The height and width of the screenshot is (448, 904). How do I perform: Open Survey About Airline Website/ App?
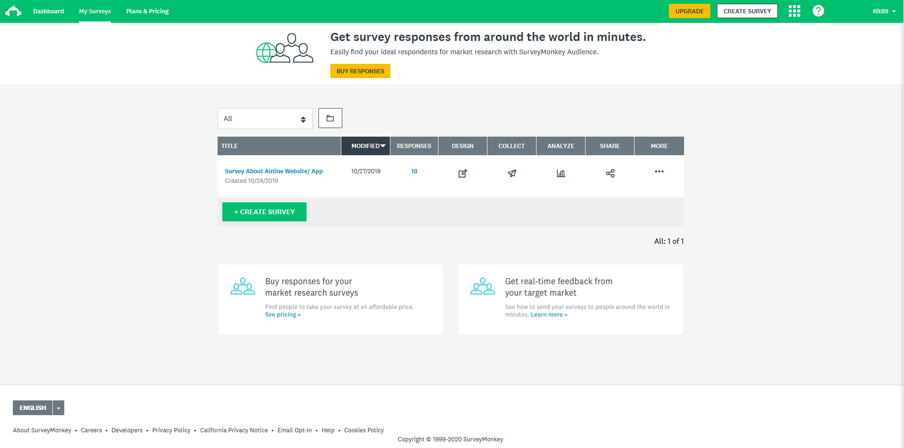point(274,171)
